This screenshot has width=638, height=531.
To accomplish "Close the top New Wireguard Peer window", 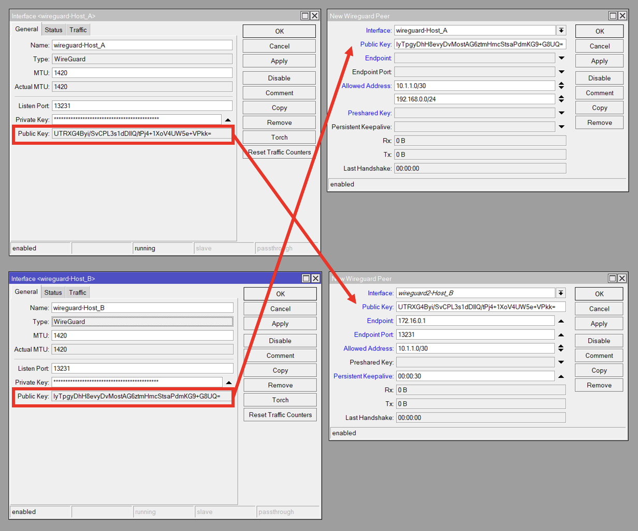I will tap(622, 16).
